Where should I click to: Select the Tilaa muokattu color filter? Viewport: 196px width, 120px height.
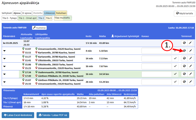[63, 18]
